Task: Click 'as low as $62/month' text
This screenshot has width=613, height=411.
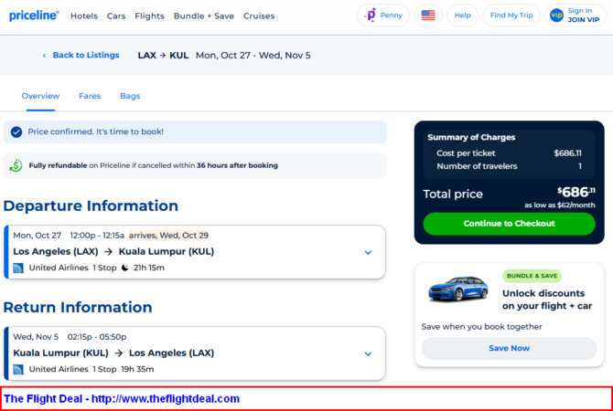Action: [x=559, y=205]
